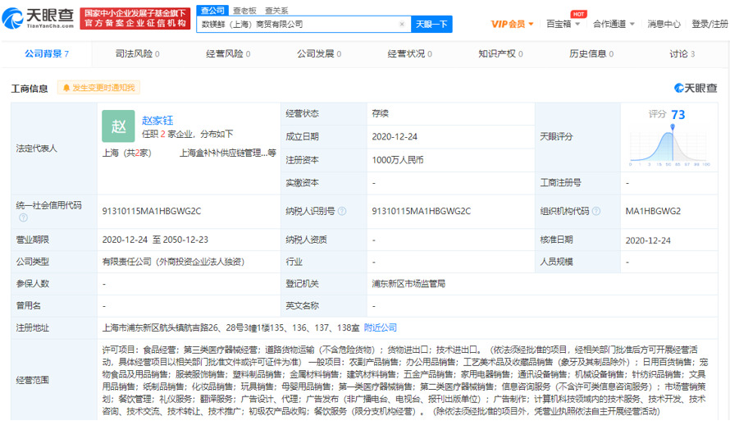Open 消息中心
The width and height of the screenshot is (730, 421).
tap(664, 24)
